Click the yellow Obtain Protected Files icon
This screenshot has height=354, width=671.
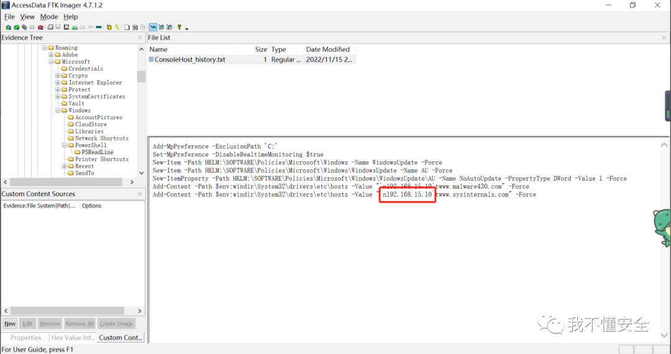(x=109, y=27)
